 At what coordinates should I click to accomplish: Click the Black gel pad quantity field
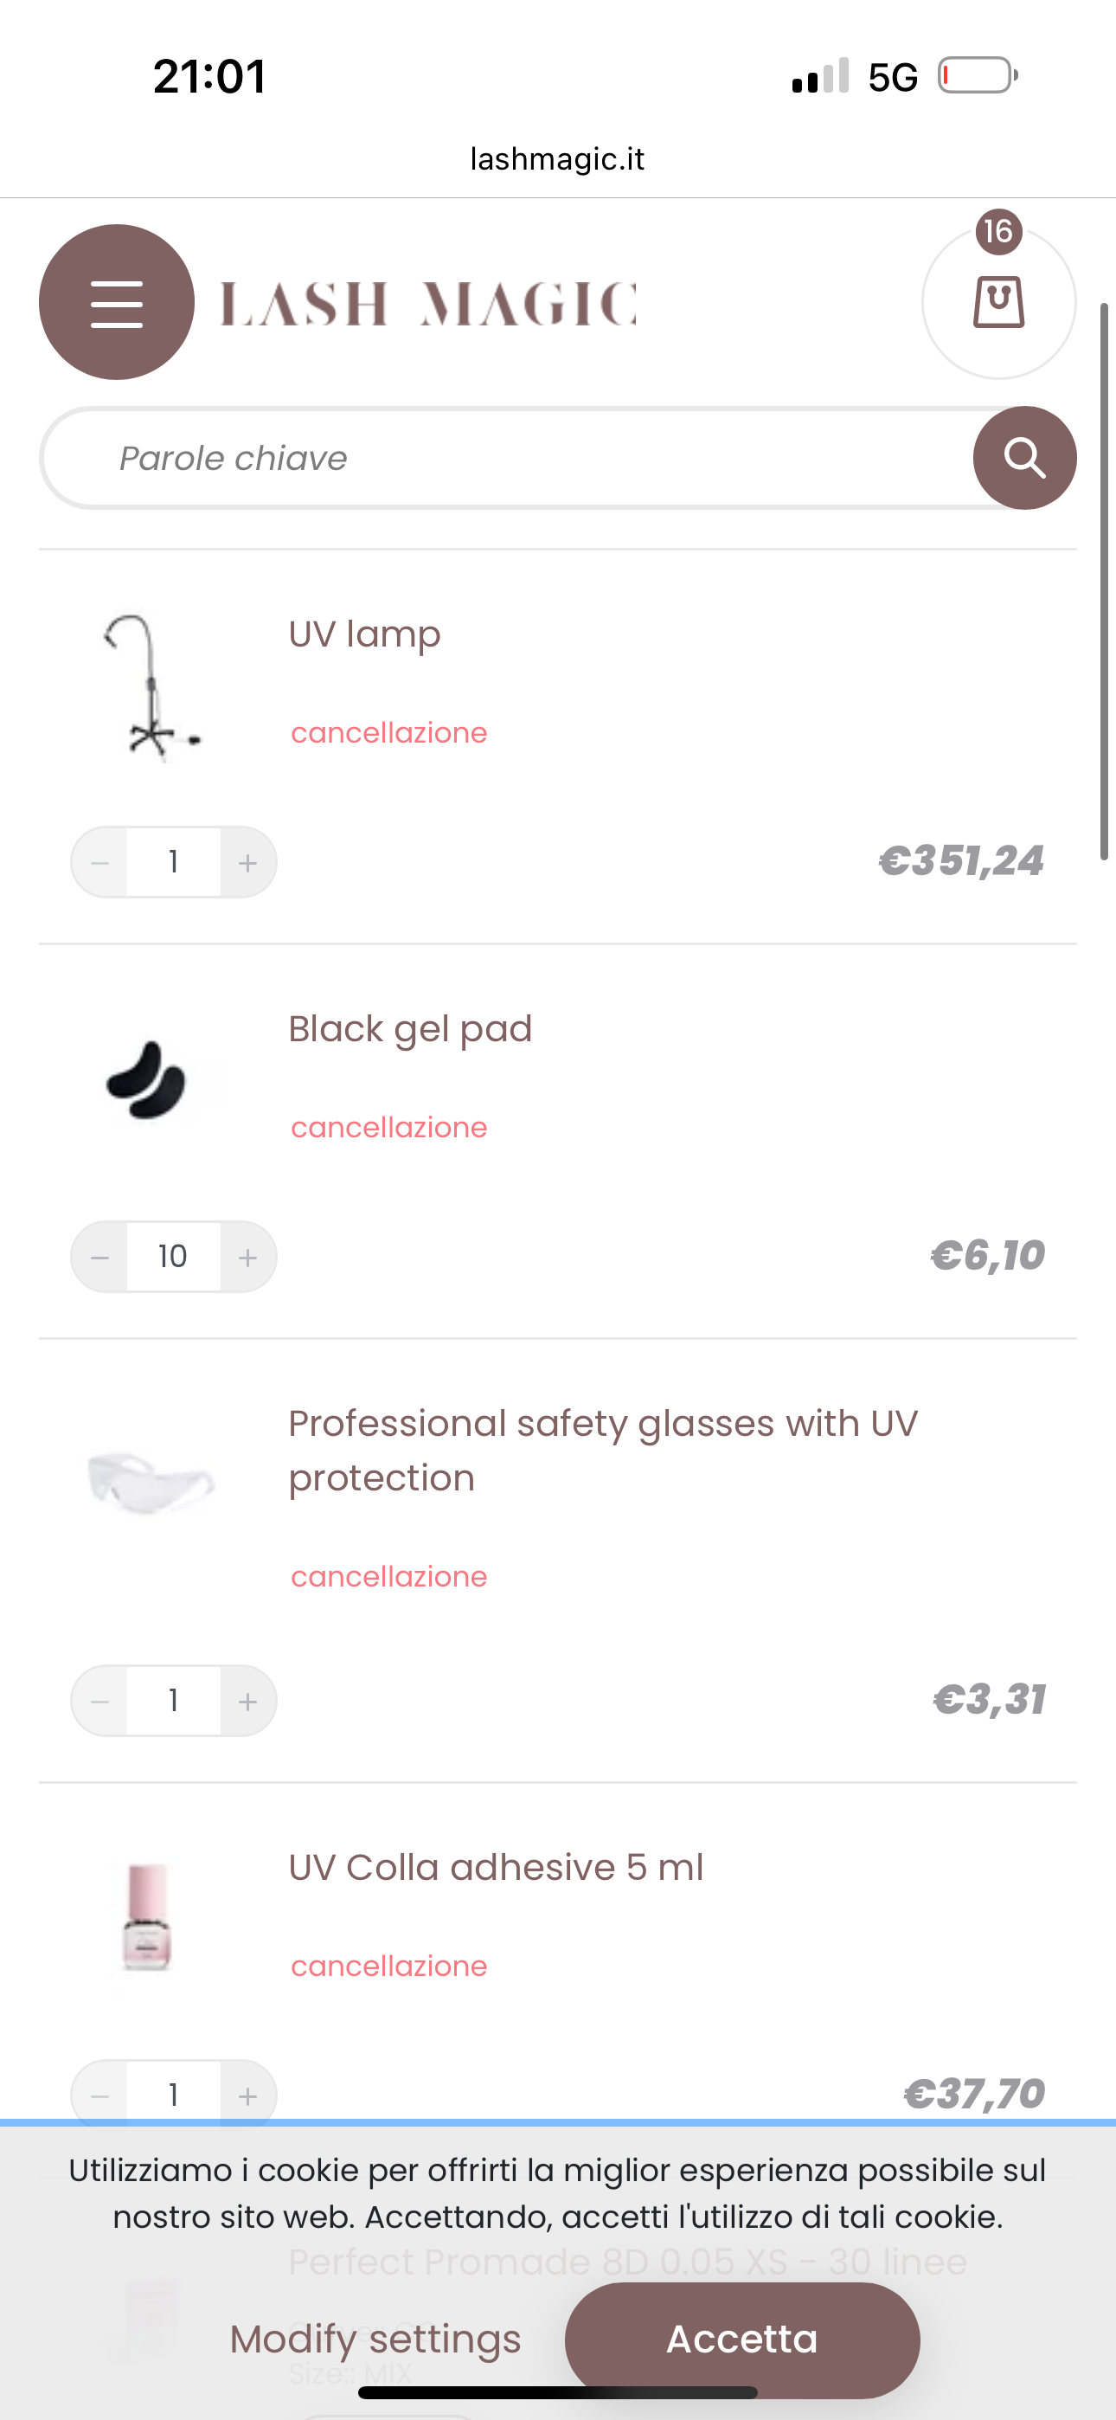coord(174,1257)
